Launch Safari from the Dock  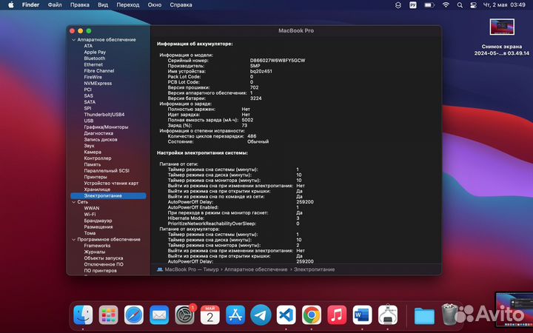point(133,315)
